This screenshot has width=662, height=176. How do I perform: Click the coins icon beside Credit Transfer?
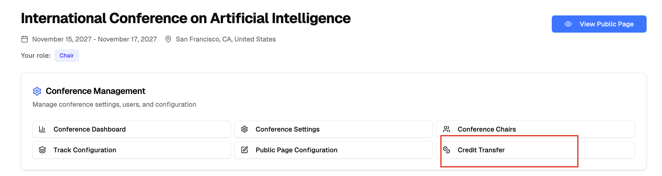click(447, 150)
